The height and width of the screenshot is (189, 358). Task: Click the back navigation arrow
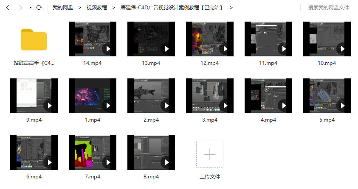click(x=8, y=8)
